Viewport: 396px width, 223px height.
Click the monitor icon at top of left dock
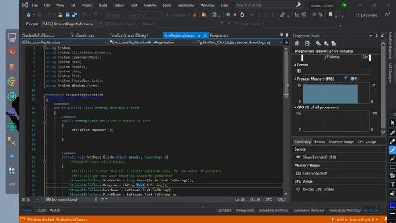click(x=12, y=37)
